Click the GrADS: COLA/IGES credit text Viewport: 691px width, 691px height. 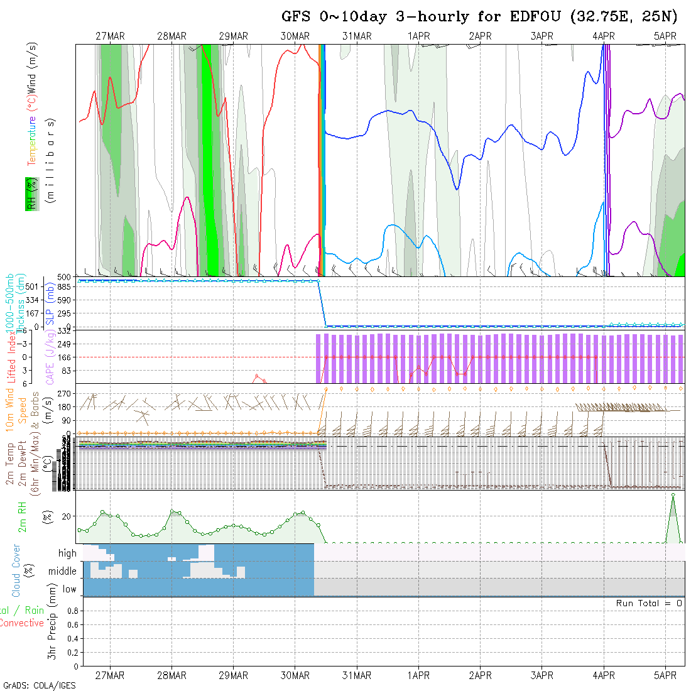coord(39,685)
